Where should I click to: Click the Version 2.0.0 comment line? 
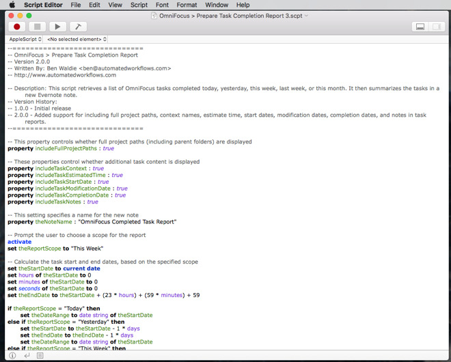click(29, 61)
